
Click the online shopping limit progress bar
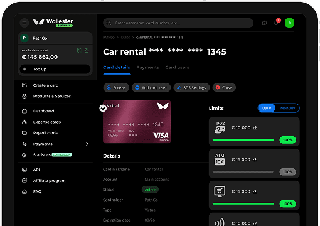(243, 203)
